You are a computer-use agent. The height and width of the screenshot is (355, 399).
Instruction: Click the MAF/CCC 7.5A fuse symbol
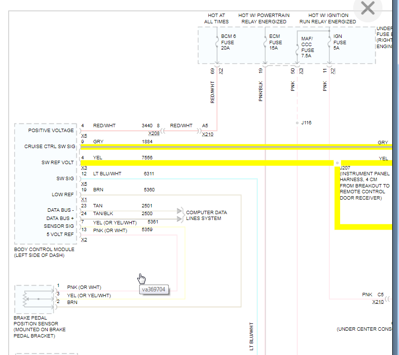pyautogui.click(x=297, y=50)
